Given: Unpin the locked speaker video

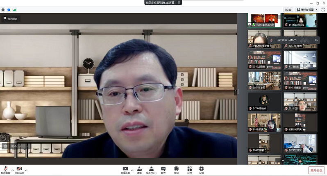Looking at the screenshot, I should click(x=10, y=18).
